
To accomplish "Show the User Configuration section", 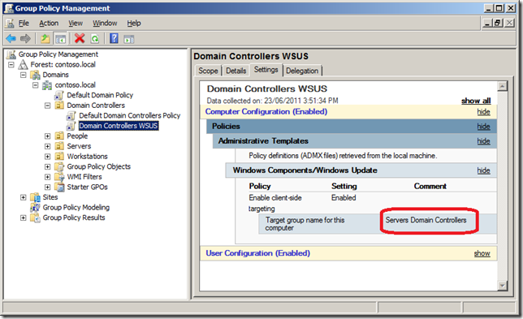I will (482, 254).
